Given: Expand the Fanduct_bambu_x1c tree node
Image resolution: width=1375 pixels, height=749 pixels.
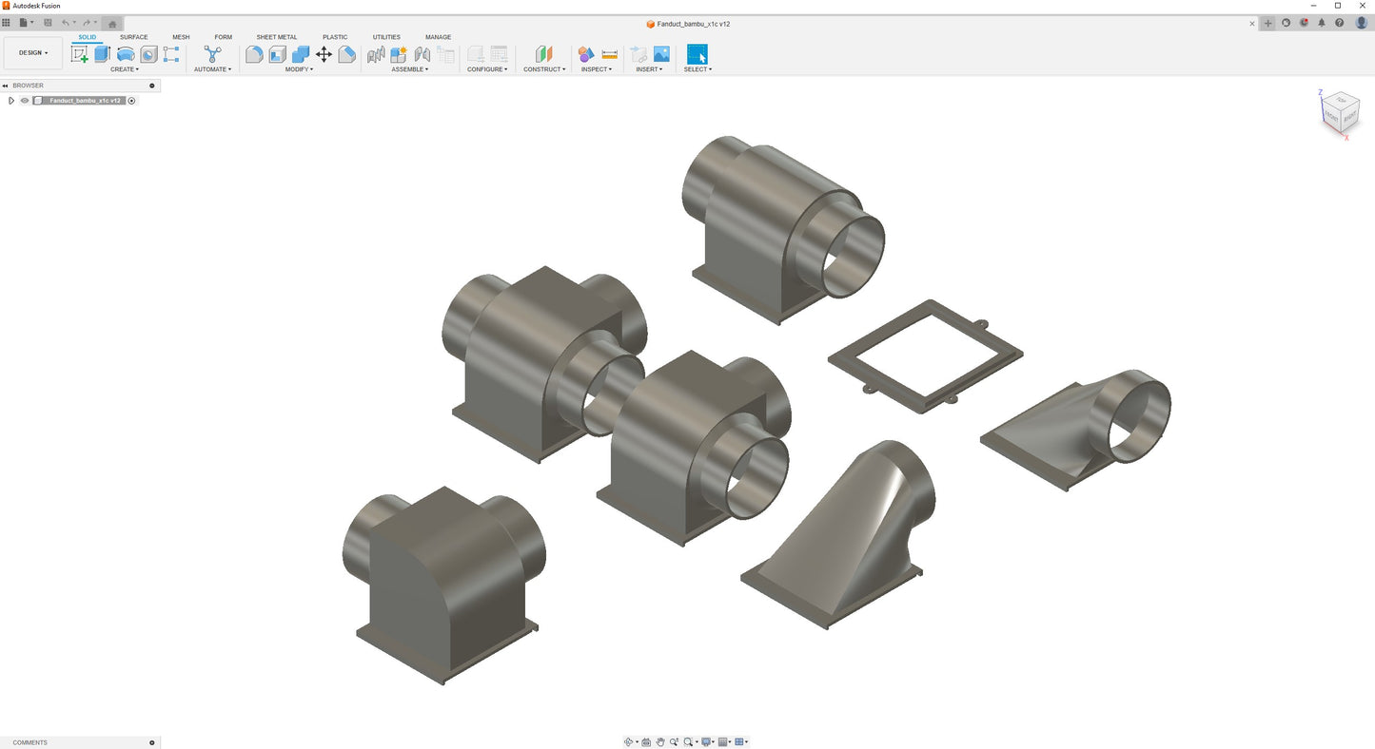Looking at the screenshot, I should [x=11, y=100].
